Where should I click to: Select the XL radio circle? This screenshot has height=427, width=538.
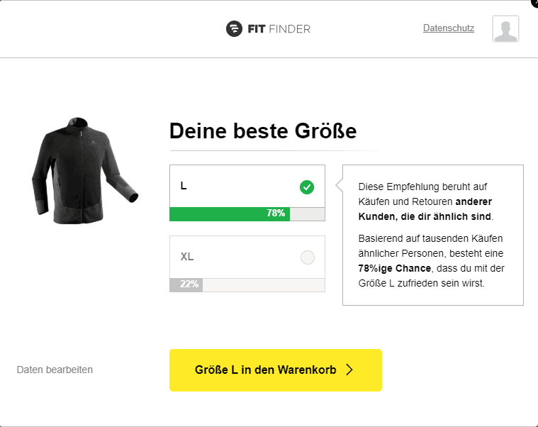point(307,257)
